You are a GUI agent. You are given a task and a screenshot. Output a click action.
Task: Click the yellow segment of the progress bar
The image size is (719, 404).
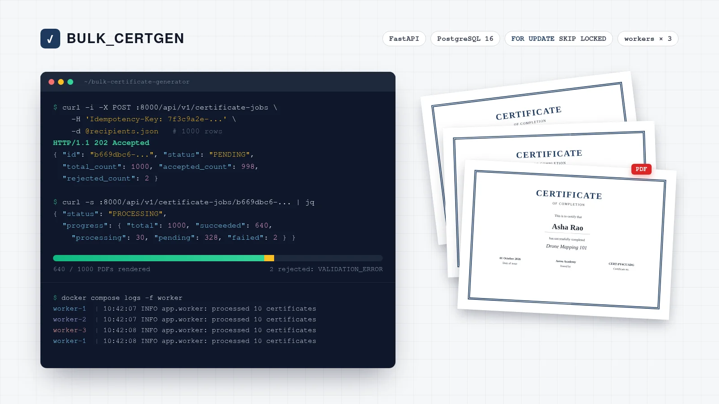pyautogui.click(x=269, y=258)
